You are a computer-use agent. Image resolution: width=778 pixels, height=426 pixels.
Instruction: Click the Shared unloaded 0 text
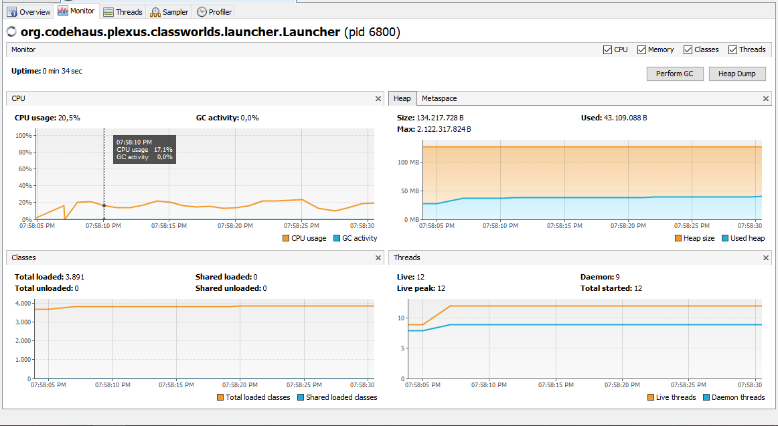click(x=231, y=288)
